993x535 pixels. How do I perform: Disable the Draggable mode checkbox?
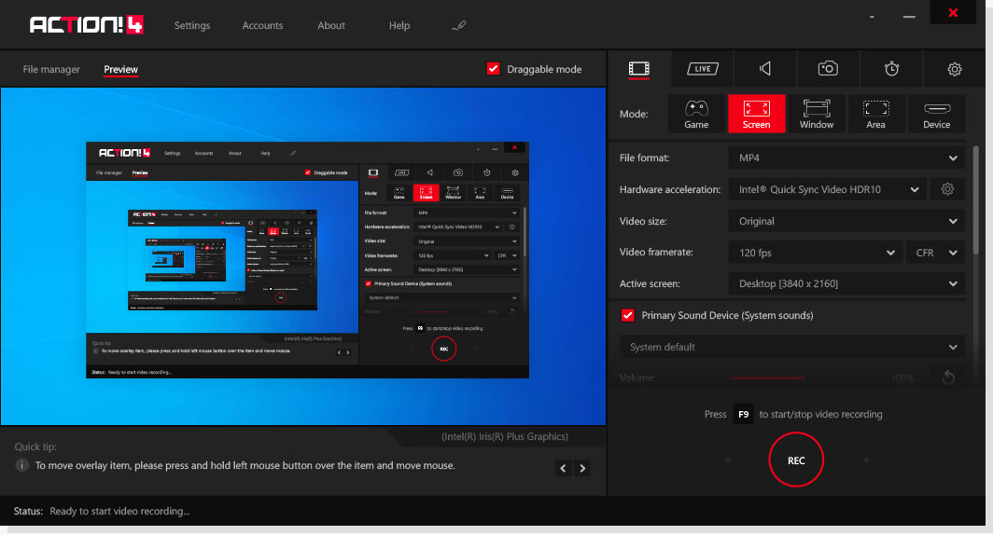[x=494, y=69]
